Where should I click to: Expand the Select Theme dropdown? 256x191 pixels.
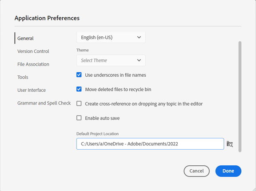pos(111,60)
